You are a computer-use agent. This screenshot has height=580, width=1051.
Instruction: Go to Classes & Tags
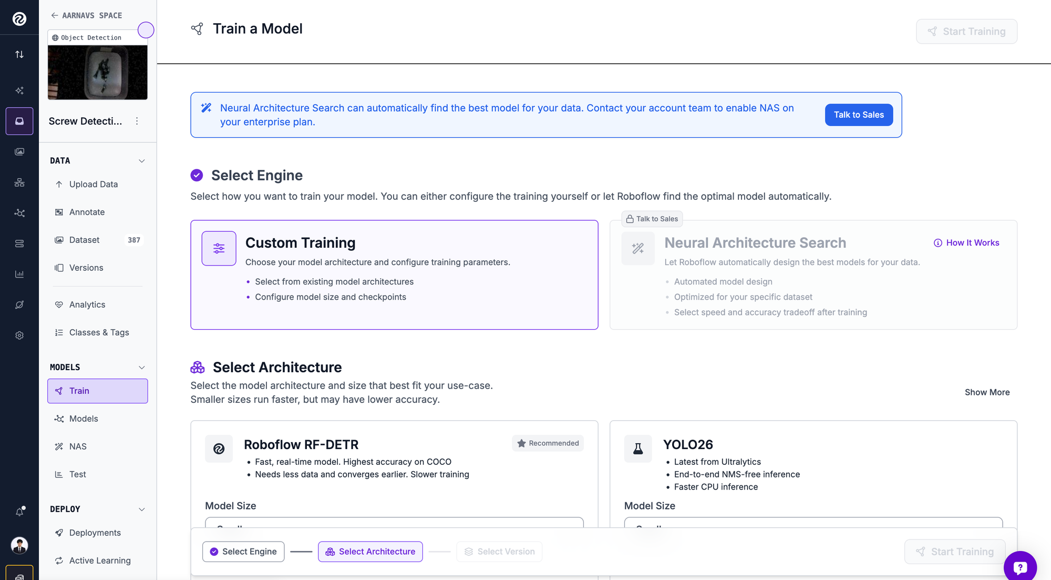tap(98, 332)
